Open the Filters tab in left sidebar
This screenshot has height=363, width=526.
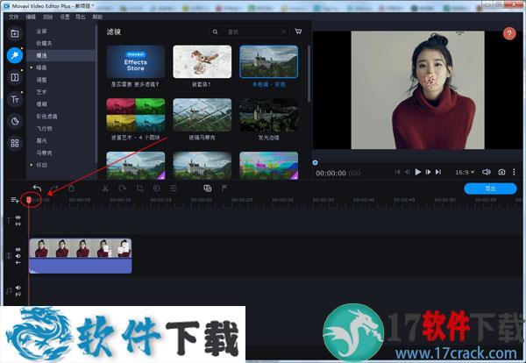point(15,55)
